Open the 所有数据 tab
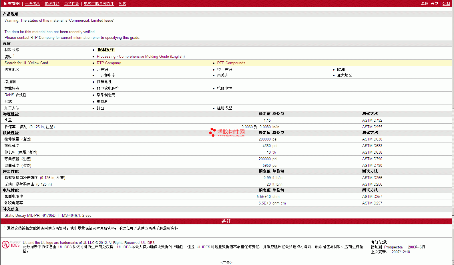 click(12, 3)
